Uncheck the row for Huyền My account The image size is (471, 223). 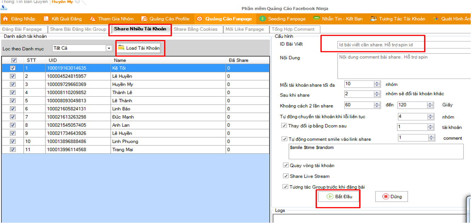[x=13, y=84]
